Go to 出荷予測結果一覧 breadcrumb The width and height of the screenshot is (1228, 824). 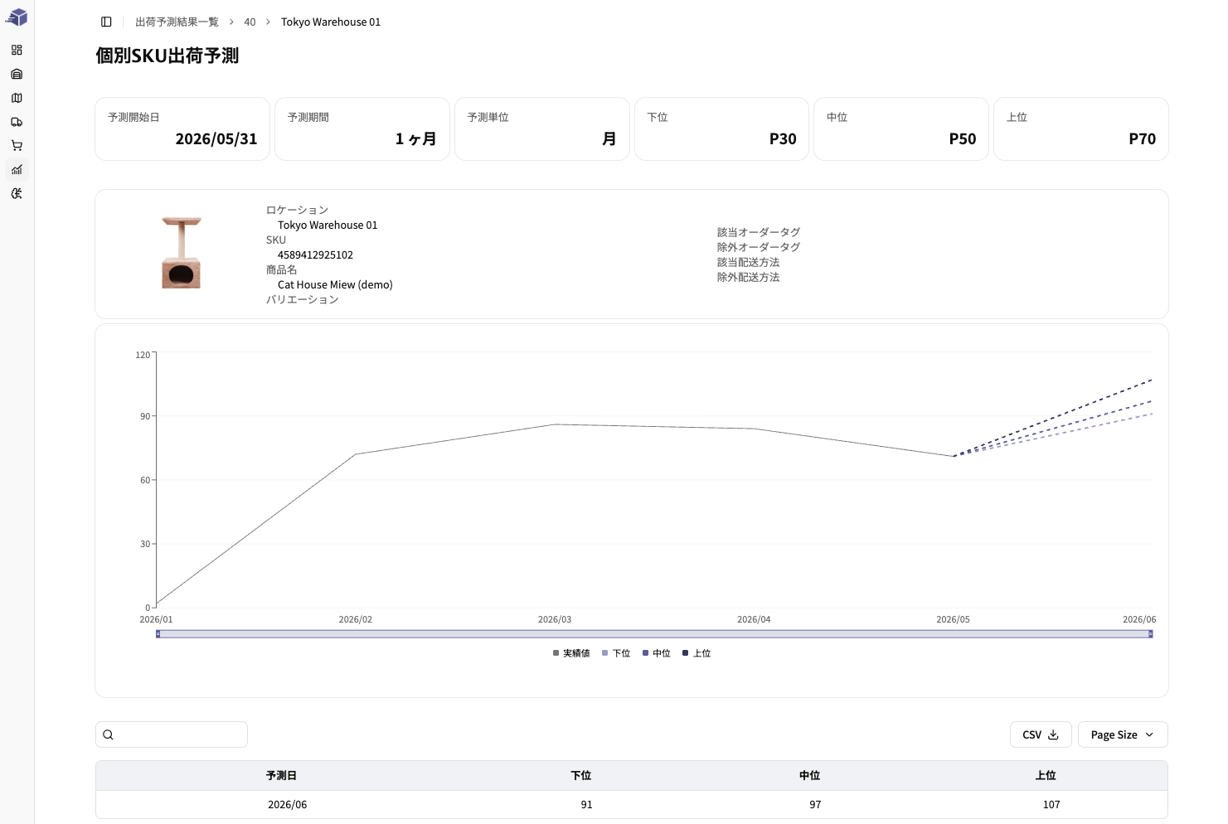[177, 22]
